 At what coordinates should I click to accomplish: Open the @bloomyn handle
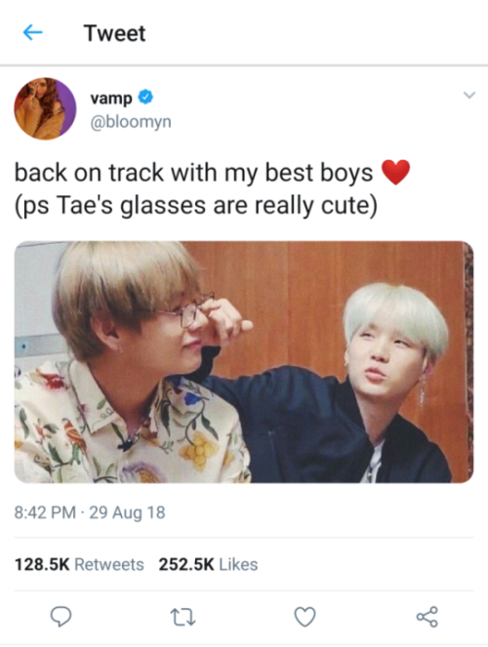pyautogui.click(x=131, y=122)
